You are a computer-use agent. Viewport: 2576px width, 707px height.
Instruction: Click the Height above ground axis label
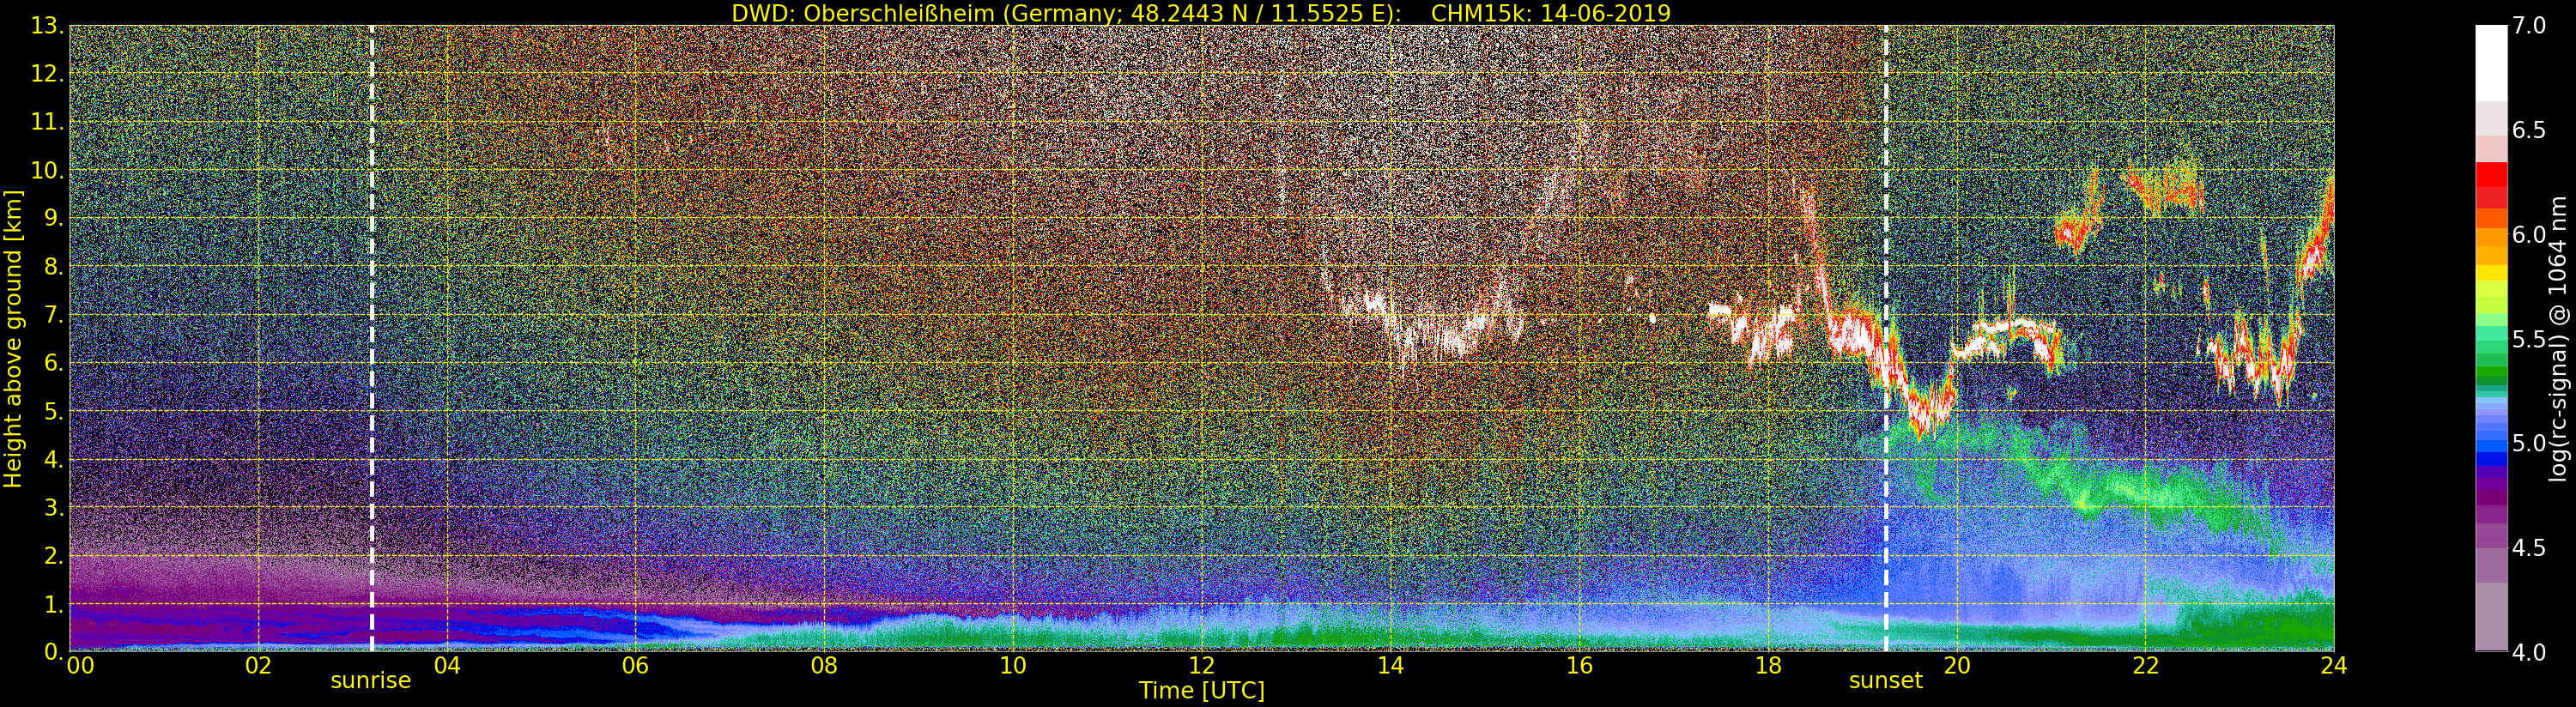[x=13, y=338]
